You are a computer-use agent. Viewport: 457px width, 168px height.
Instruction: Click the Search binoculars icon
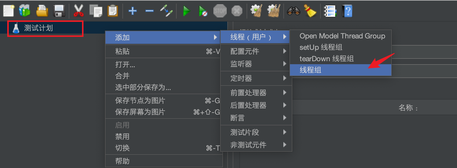point(293,11)
